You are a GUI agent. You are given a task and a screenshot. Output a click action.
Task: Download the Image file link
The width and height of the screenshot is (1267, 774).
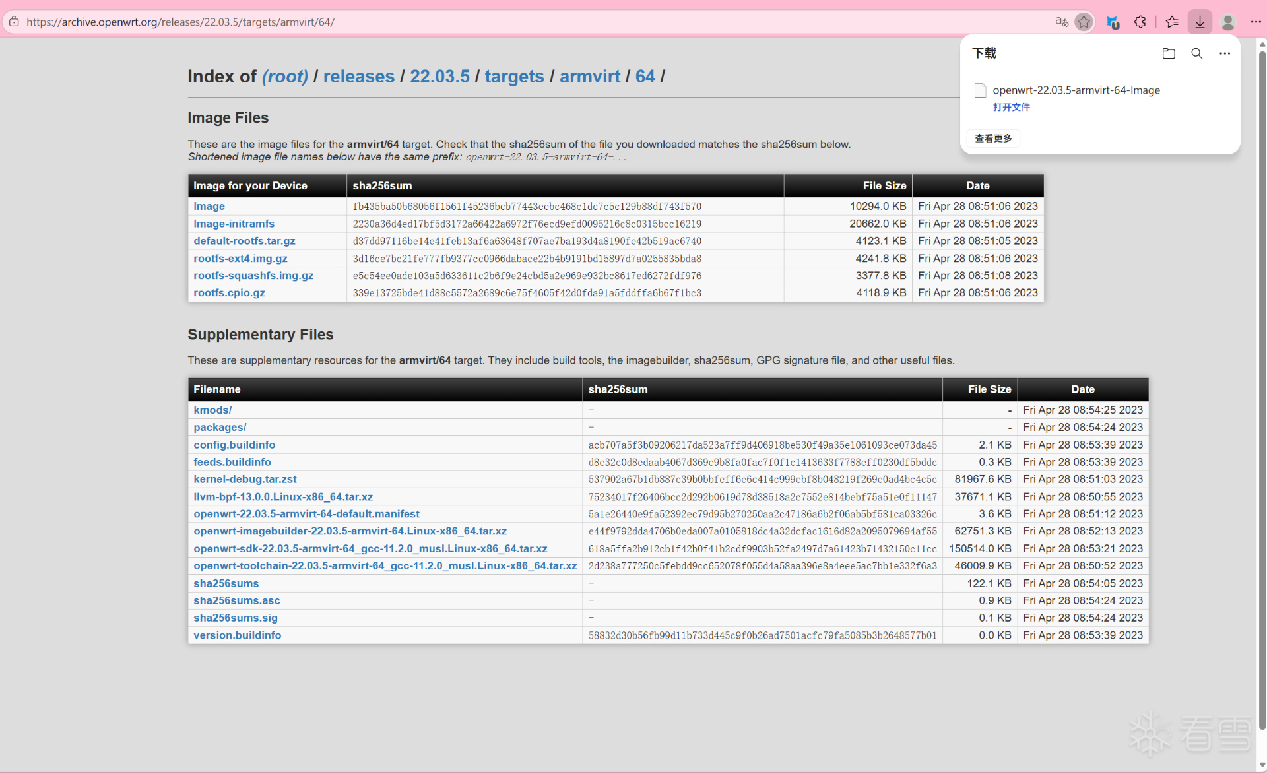tap(209, 207)
